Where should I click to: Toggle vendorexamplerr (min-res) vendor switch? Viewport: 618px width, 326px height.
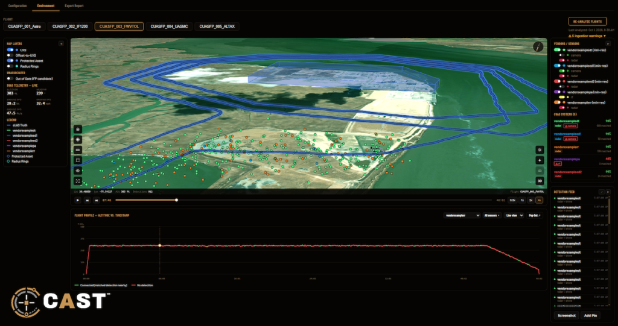557,102
